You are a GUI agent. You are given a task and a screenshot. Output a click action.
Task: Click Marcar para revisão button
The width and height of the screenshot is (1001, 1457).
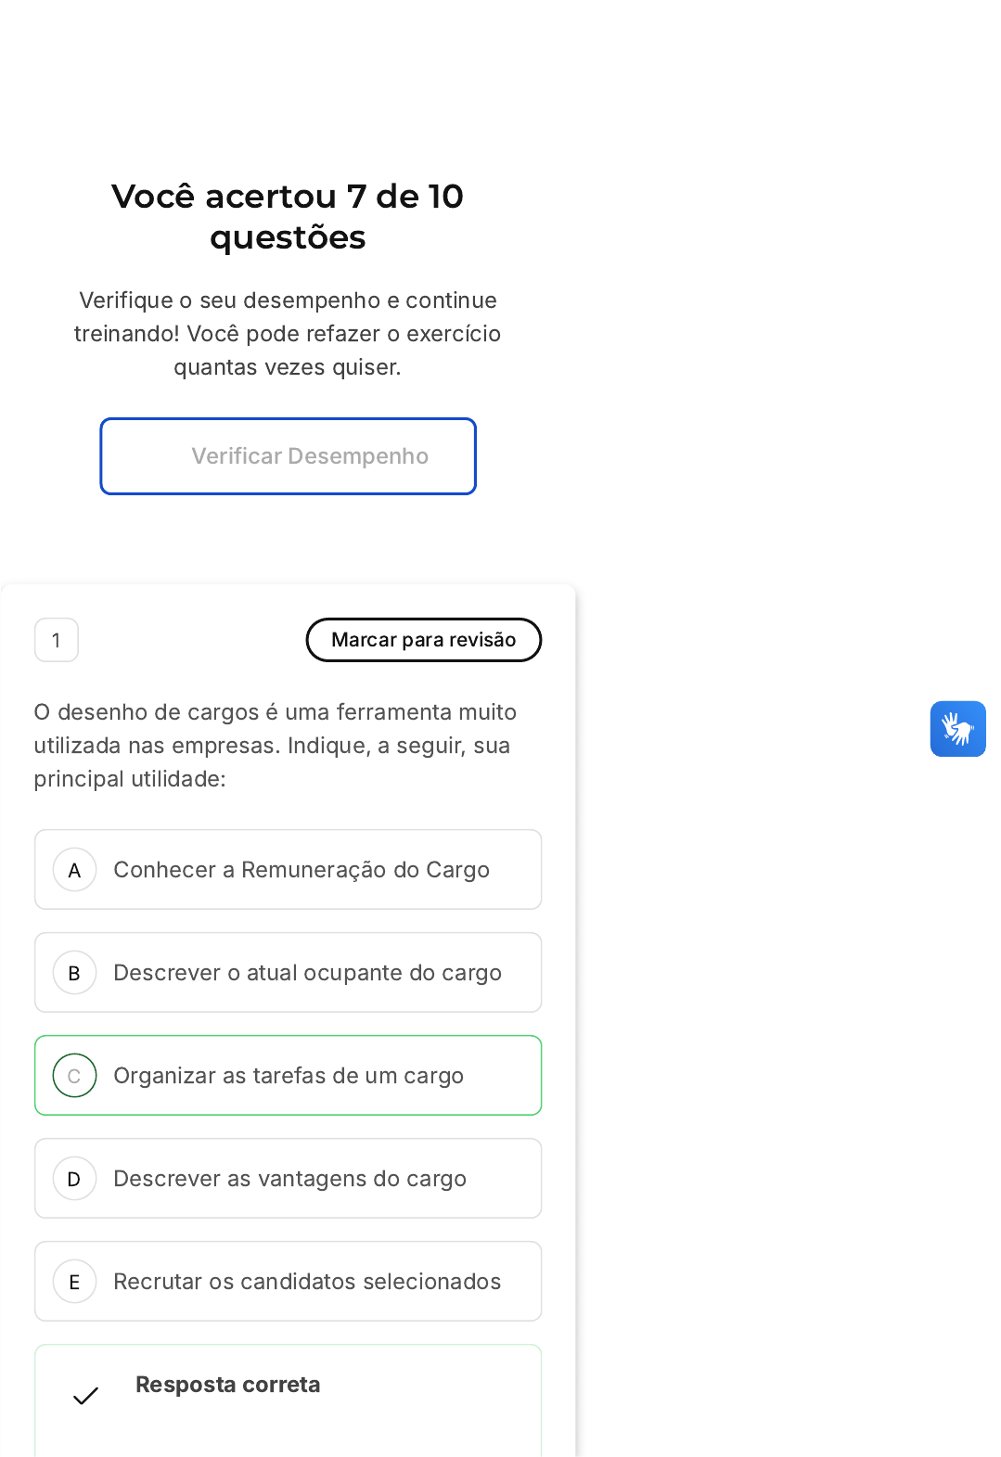tap(424, 640)
